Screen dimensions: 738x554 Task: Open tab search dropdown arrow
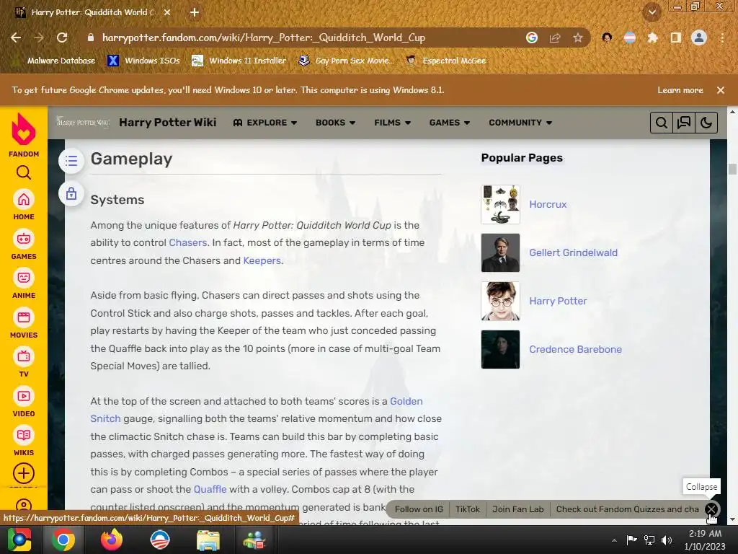tap(652, 13)
